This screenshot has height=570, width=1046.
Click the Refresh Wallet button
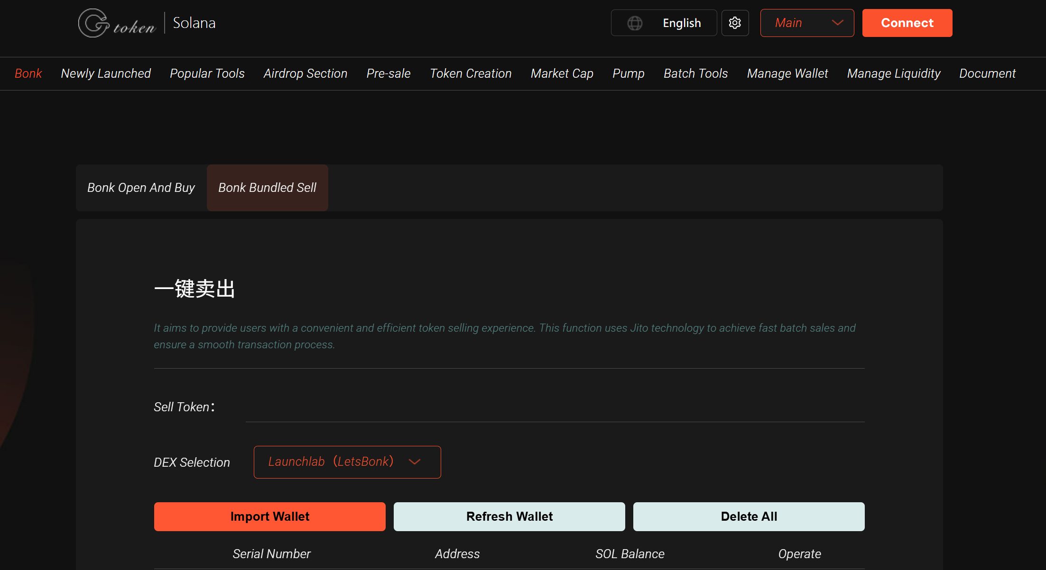509,516
